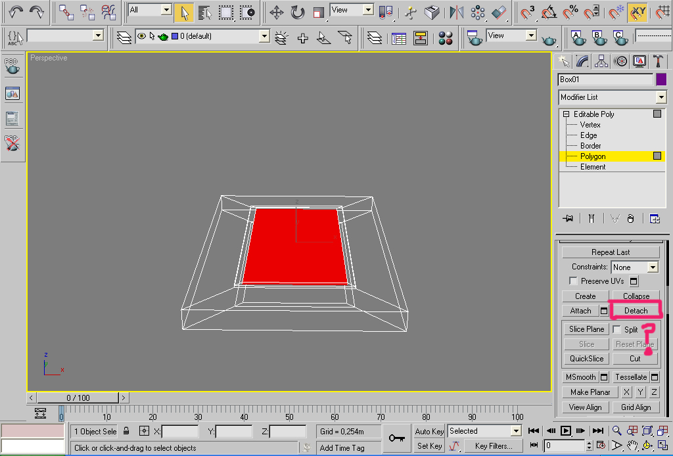Open the render View dropdown

click(511, 35)
